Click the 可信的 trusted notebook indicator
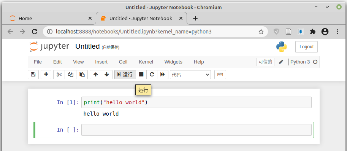 click(x=265, y=62)
